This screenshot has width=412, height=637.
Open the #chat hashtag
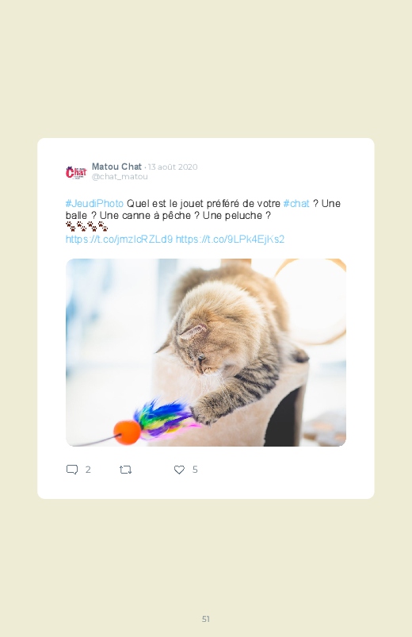pos(296,204)
